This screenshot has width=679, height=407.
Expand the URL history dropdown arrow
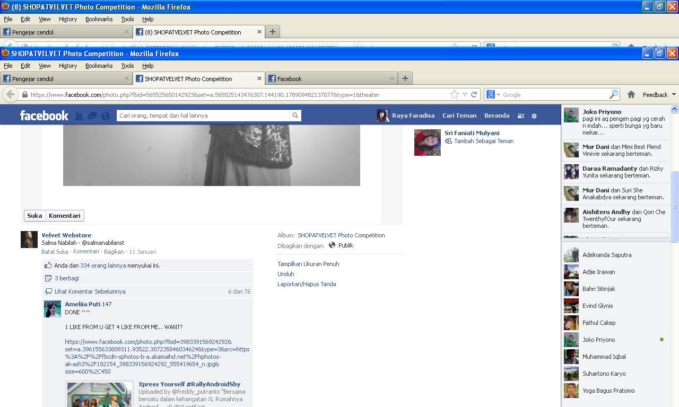pyautogui.click(x=465, y=95)
